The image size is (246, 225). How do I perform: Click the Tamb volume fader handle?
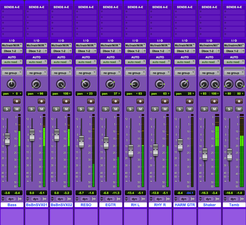229,154
